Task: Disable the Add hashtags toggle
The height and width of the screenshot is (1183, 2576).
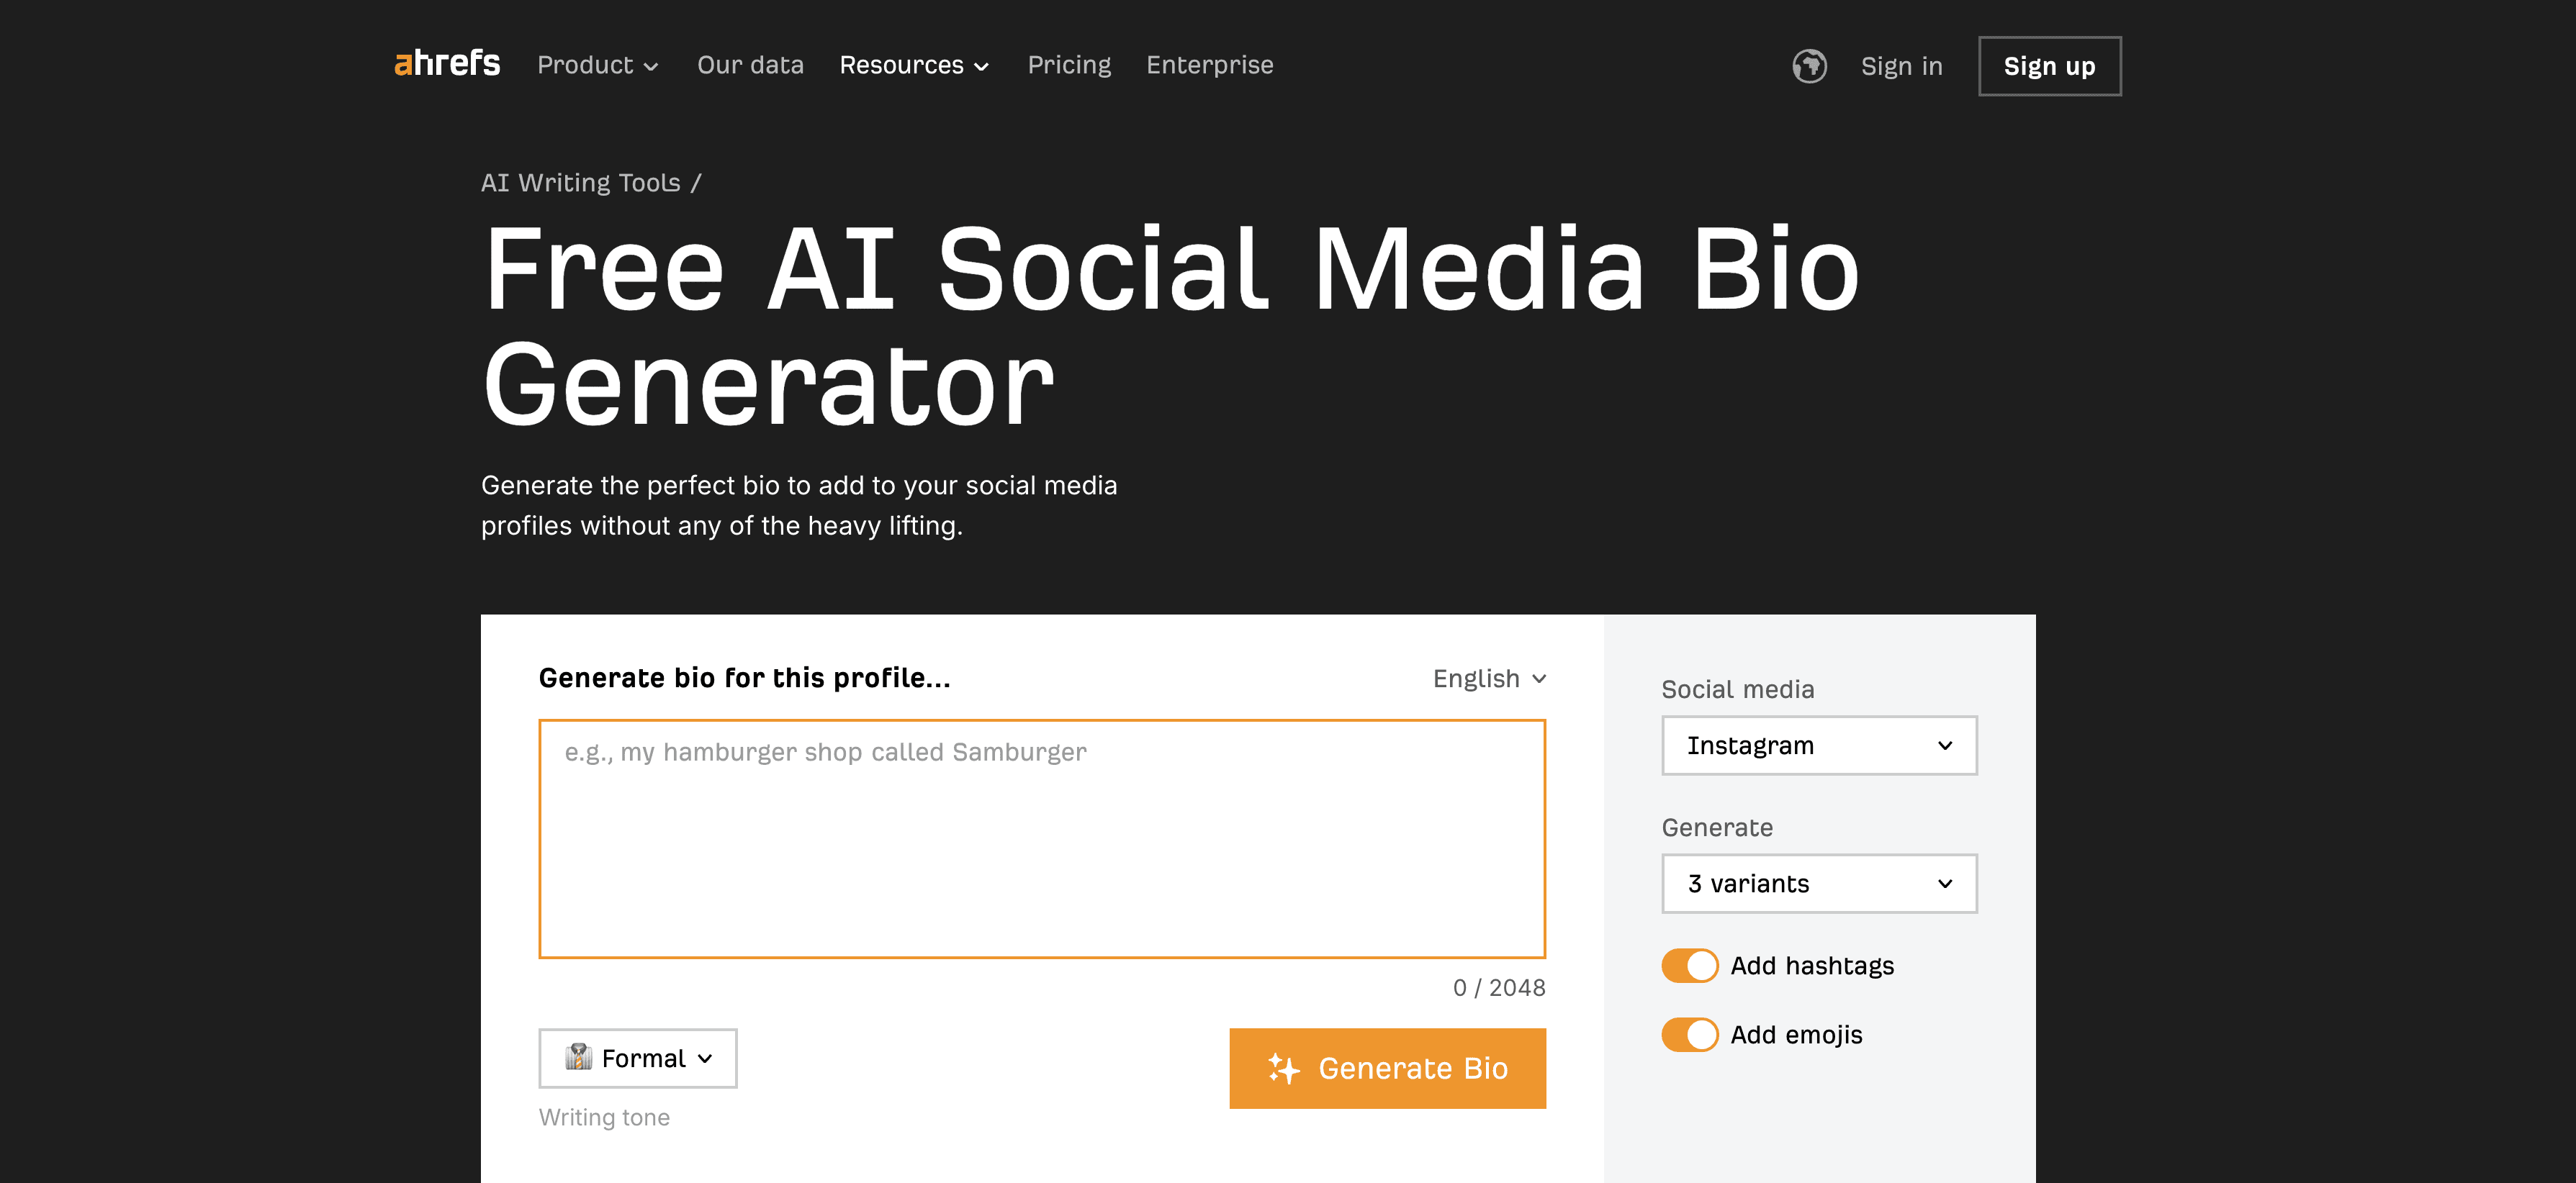Action: click(x=1689, y=965)
